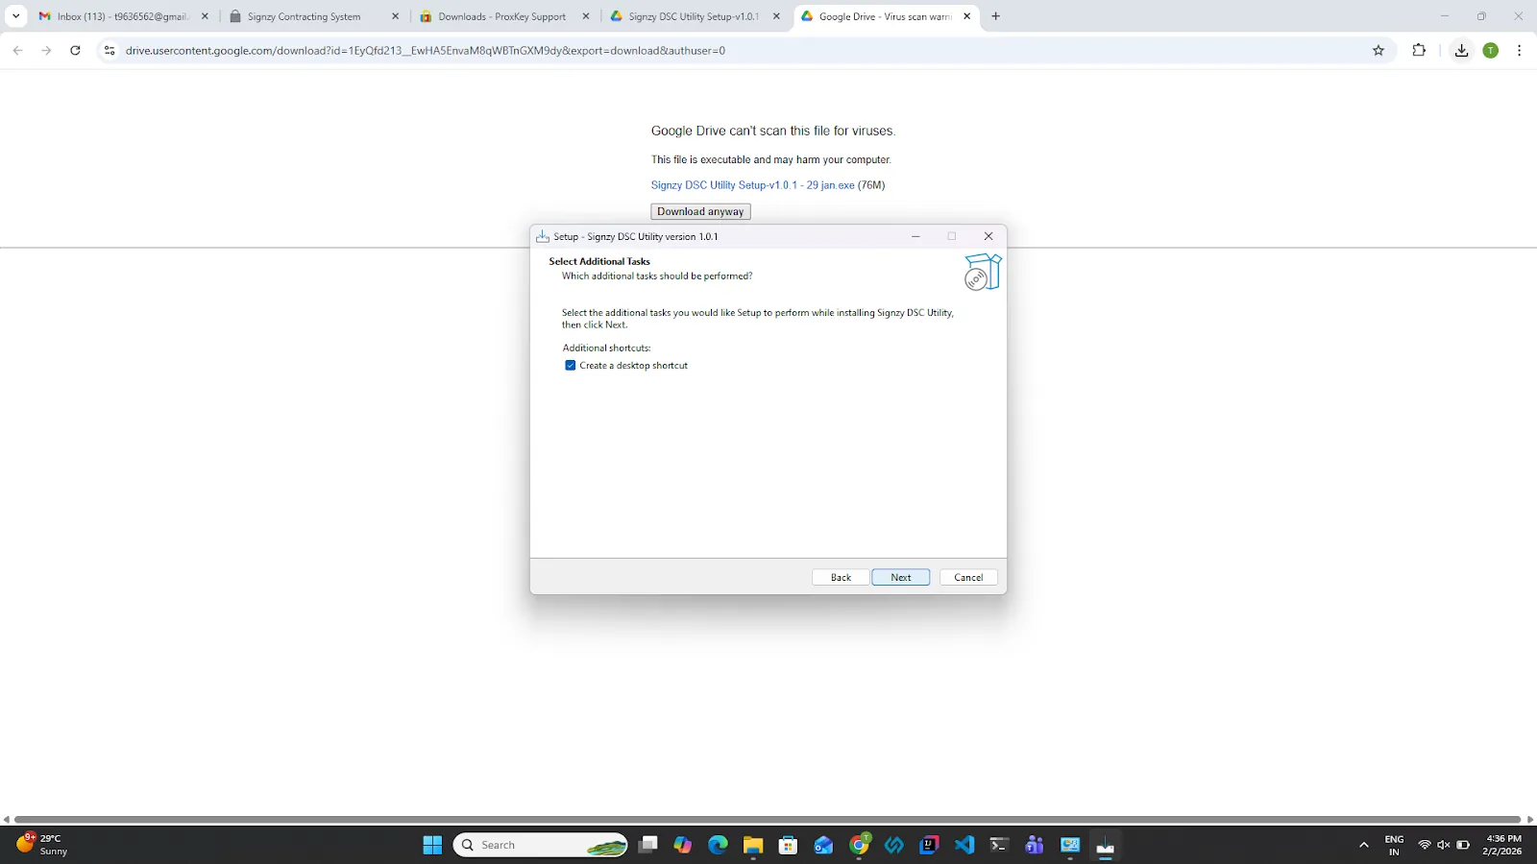
Task: Switch to the Signzy DSC Utility Setup tab
Action: 695,16
